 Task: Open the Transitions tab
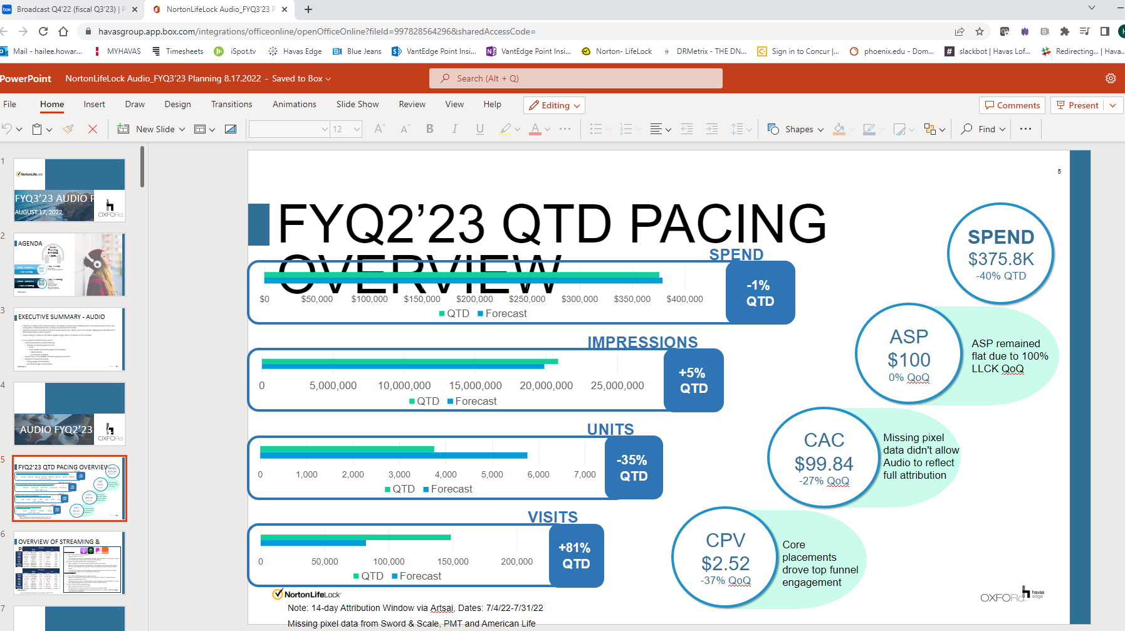(231, 104)
